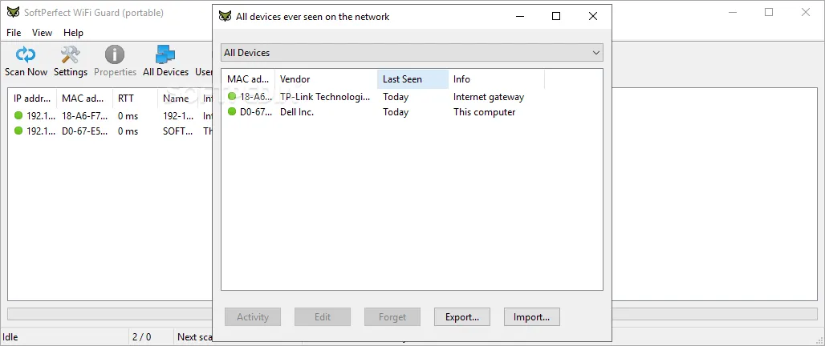The height and width of the screenshot is (346, 825).
Task: Click green status dot for TP-Link device
Action: pos(232,97)
